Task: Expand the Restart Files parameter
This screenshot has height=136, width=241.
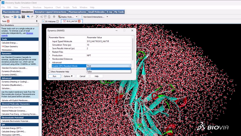Action: [49, 52]
